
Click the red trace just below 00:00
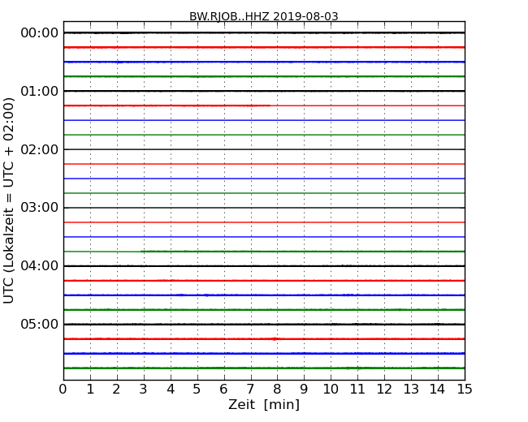click(264, 47)
